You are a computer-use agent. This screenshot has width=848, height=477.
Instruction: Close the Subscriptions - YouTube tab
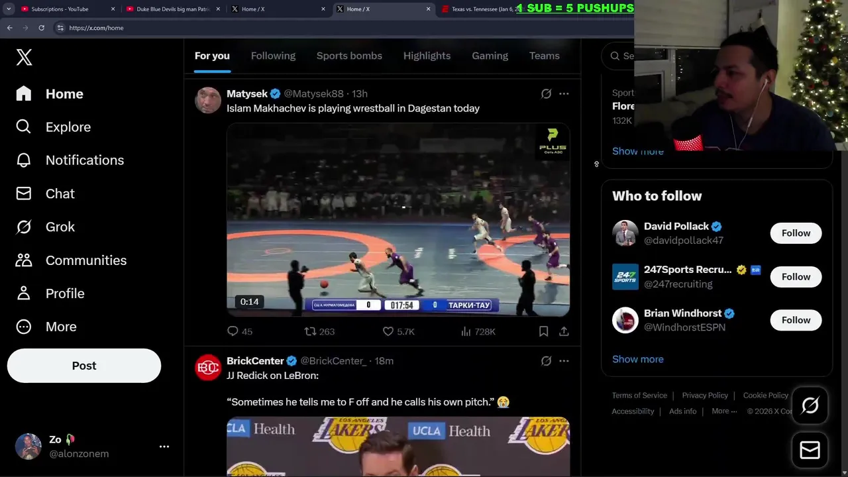coord(113,9)
